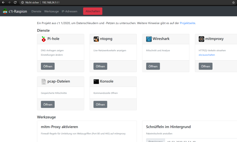The width and height of the screenshot is (237, 142).
Task: Click the pcap-Dateien file icon
Action: (44, 82)
